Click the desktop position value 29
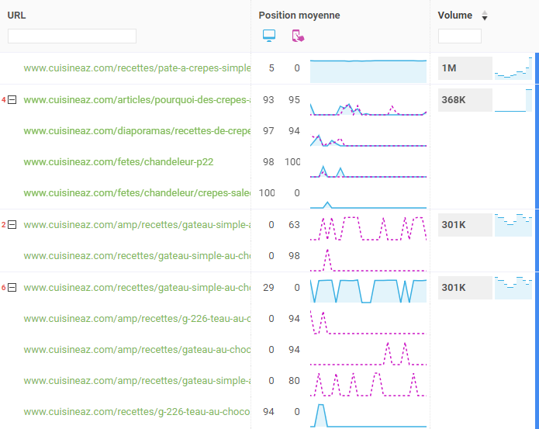539x429 pixels. (x=268, y=287)
